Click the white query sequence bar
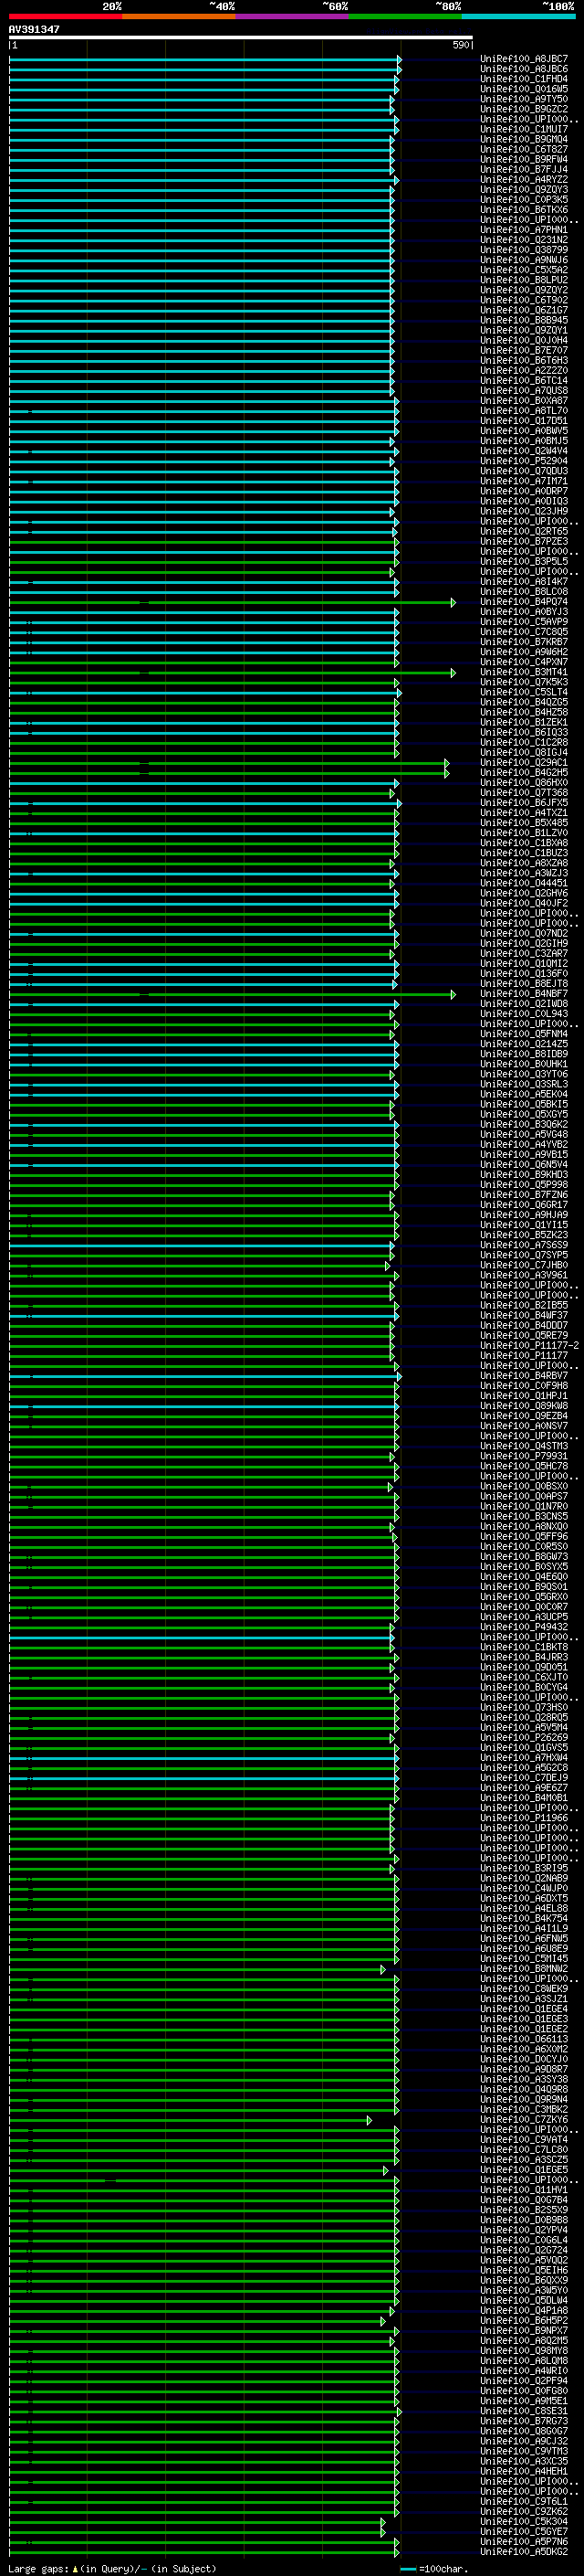Screen dimensions: 584x2576 pos(241,37)
